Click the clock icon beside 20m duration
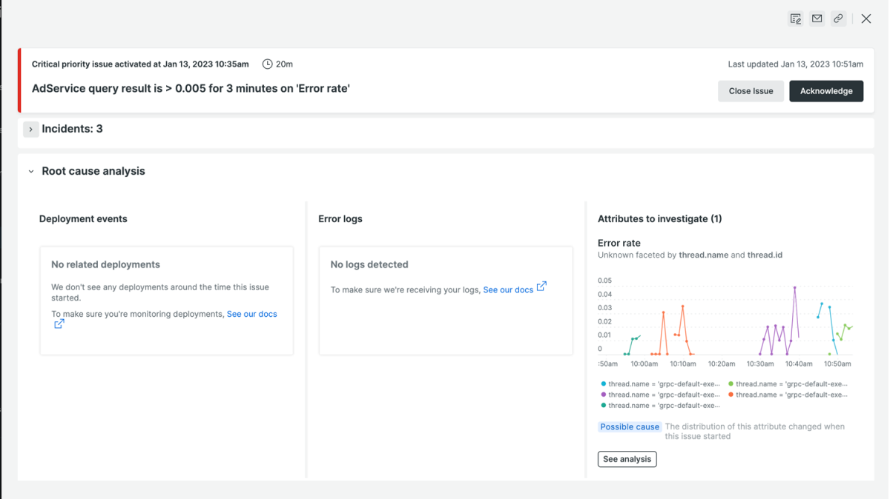 (267, 64)
